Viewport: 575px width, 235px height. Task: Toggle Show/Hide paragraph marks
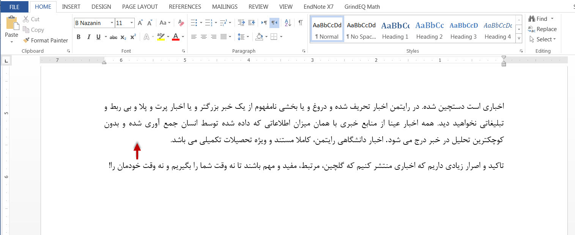(301, 23)
